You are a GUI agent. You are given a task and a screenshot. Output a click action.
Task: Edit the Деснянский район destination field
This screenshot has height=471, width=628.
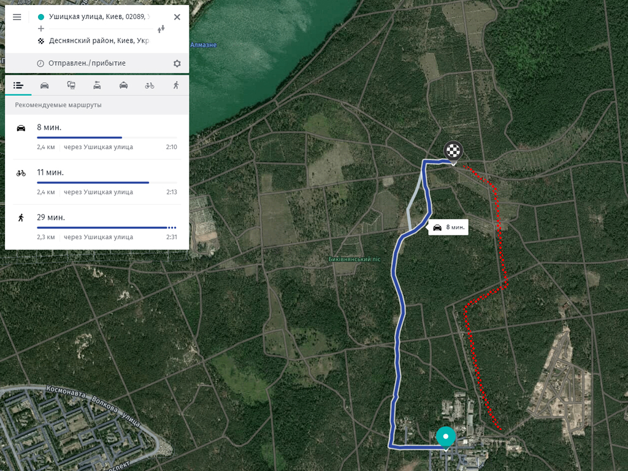(x=99, y=40)
